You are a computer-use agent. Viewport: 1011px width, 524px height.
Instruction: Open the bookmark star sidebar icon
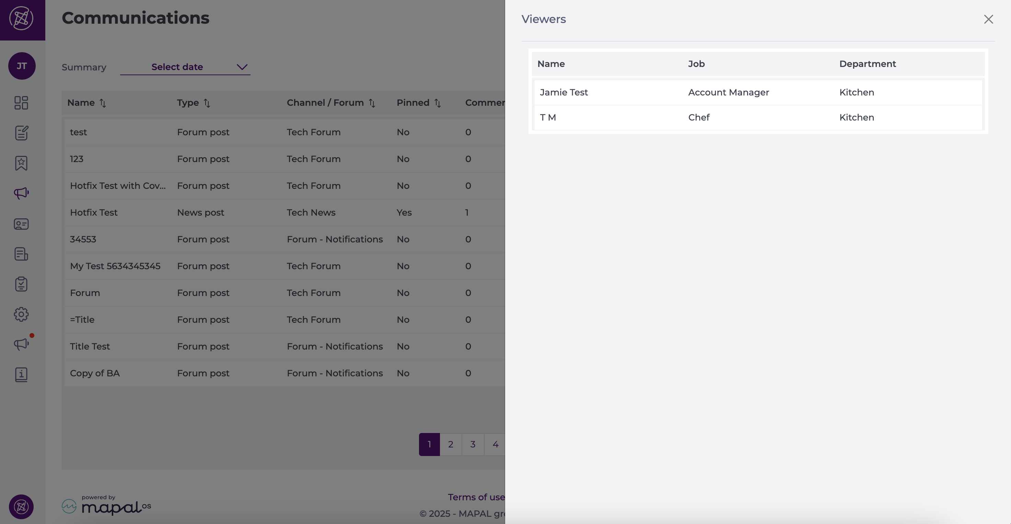(x=21, y=163)
